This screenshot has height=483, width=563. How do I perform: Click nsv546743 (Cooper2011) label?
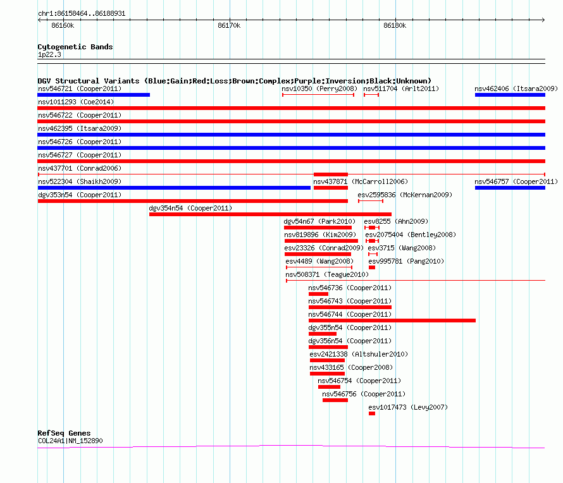350,301
